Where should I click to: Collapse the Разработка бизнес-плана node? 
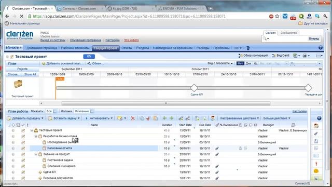(36, 136)
